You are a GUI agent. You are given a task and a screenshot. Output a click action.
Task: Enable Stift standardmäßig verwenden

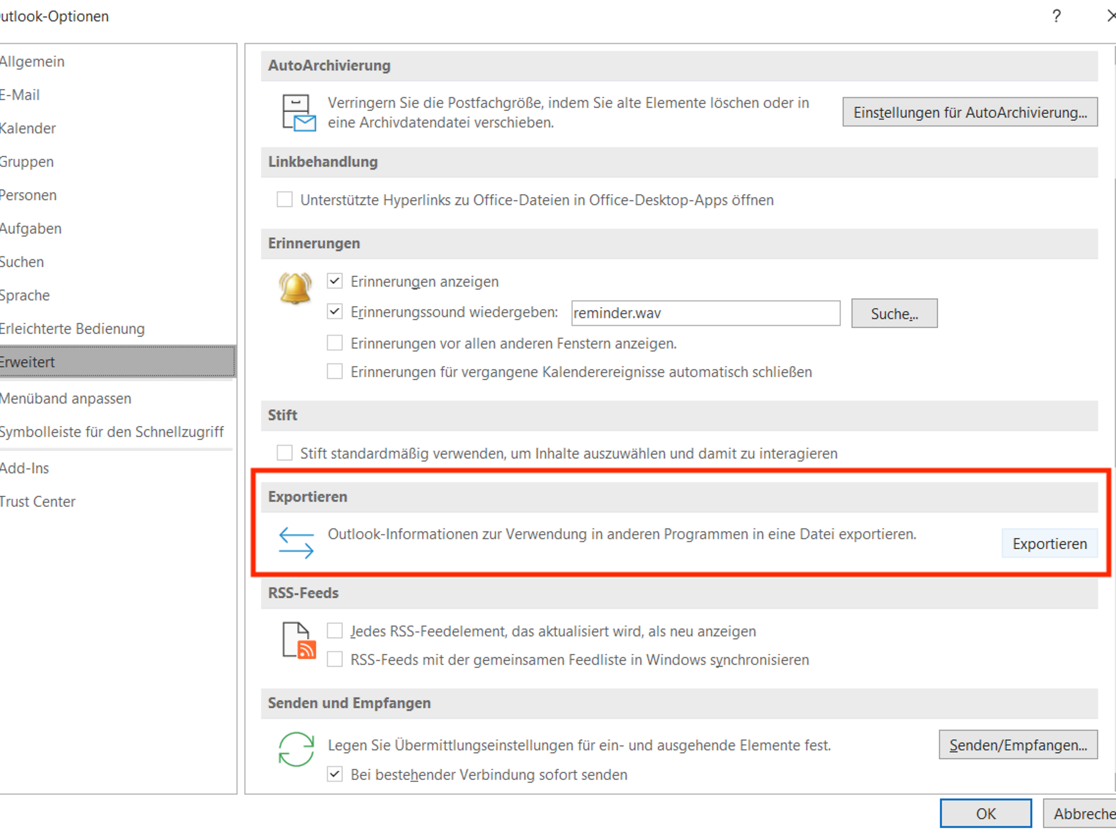[x=284, y=453]
